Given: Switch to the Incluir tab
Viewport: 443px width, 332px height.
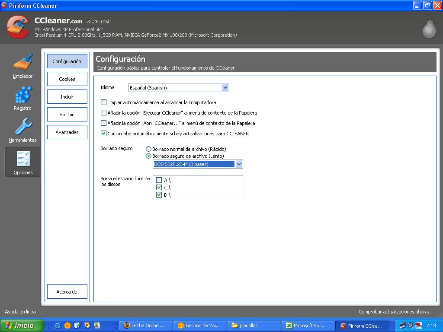Looking at the screenshot, I should click(x=67, y=97).
